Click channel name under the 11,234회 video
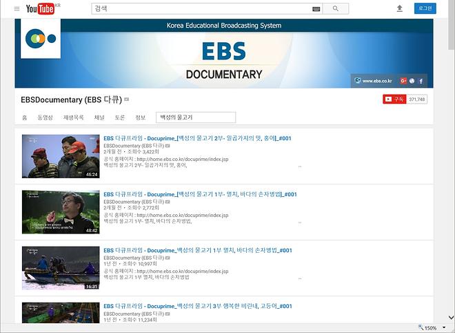Image resolution: width=455 pixels, height=333 pixels. [134, 314]
